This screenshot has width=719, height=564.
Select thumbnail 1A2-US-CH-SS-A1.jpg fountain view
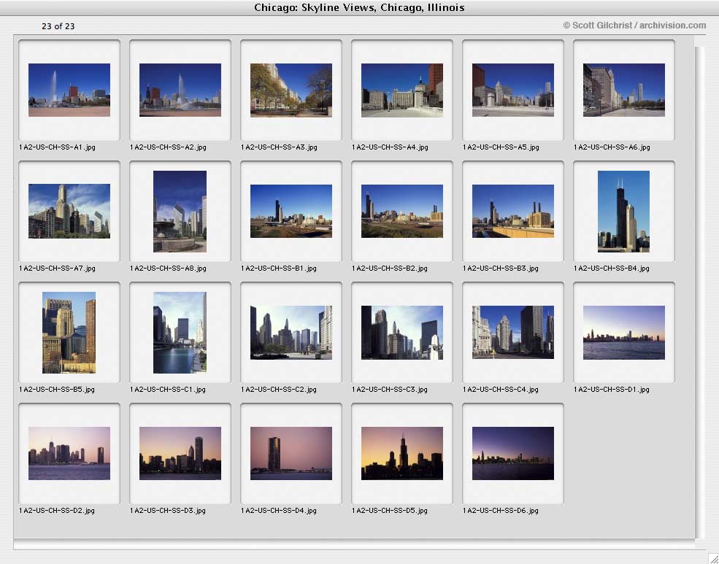tap(69, 90)
